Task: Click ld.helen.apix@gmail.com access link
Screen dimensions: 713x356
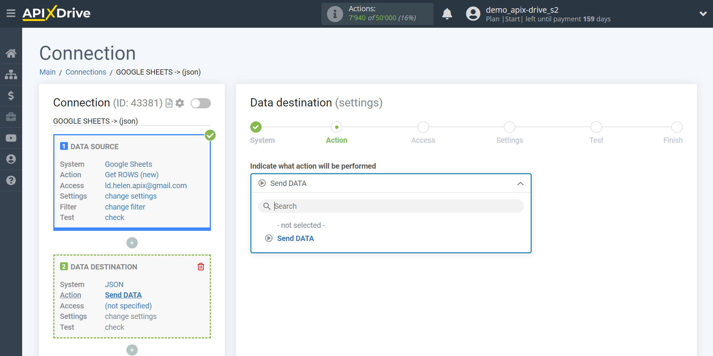Action: (x=146, y=185)
